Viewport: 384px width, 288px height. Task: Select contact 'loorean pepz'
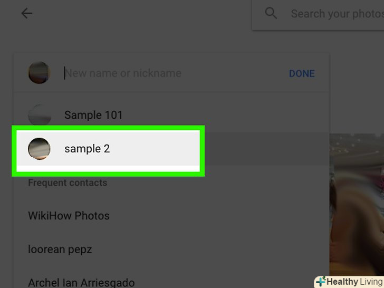pos(60,249)
